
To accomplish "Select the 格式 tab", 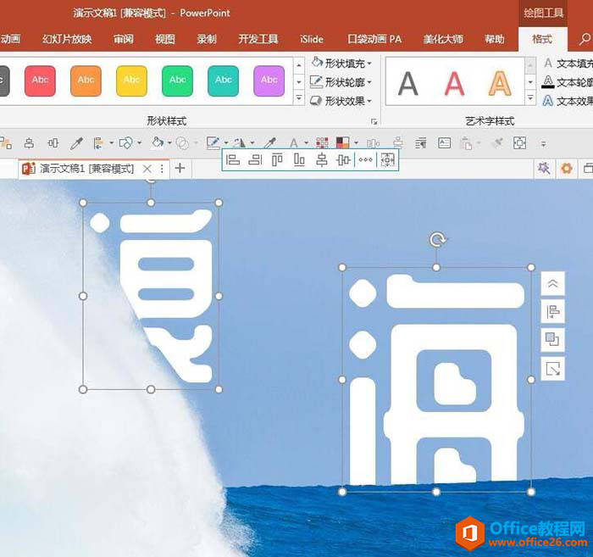I will (542, 39).
